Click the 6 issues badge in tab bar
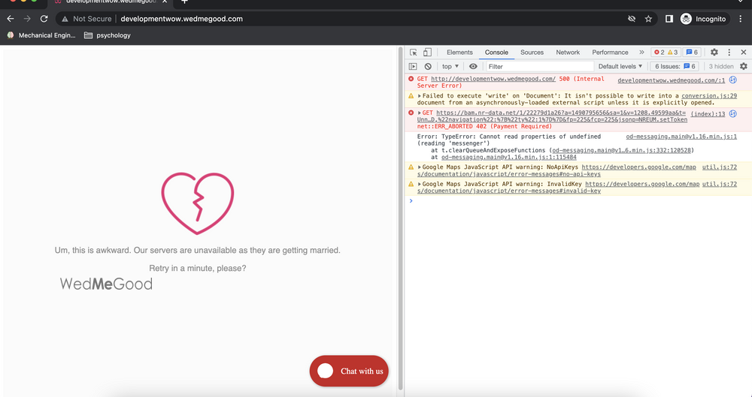This screenshot has height=397, width=752. coord(692,53)
